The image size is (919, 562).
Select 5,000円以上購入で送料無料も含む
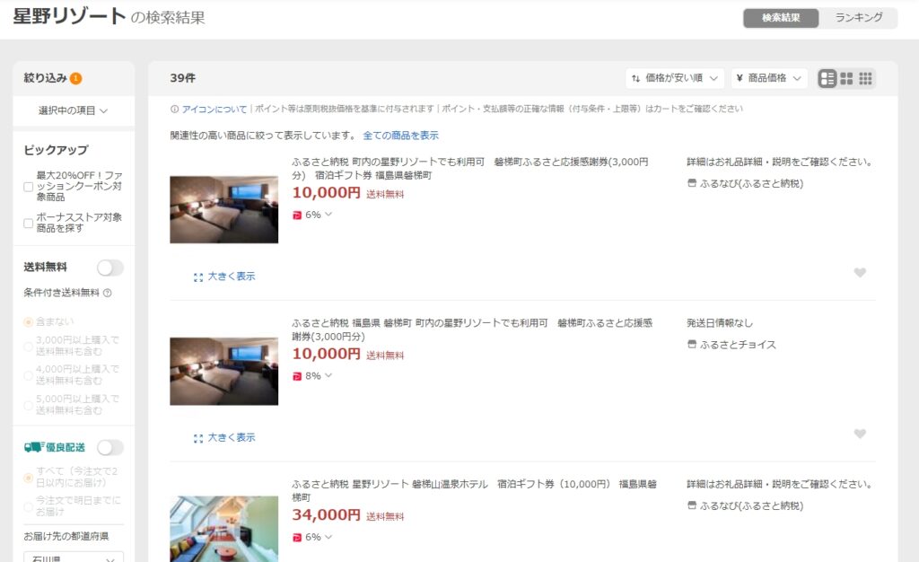[x=28, y=405]
